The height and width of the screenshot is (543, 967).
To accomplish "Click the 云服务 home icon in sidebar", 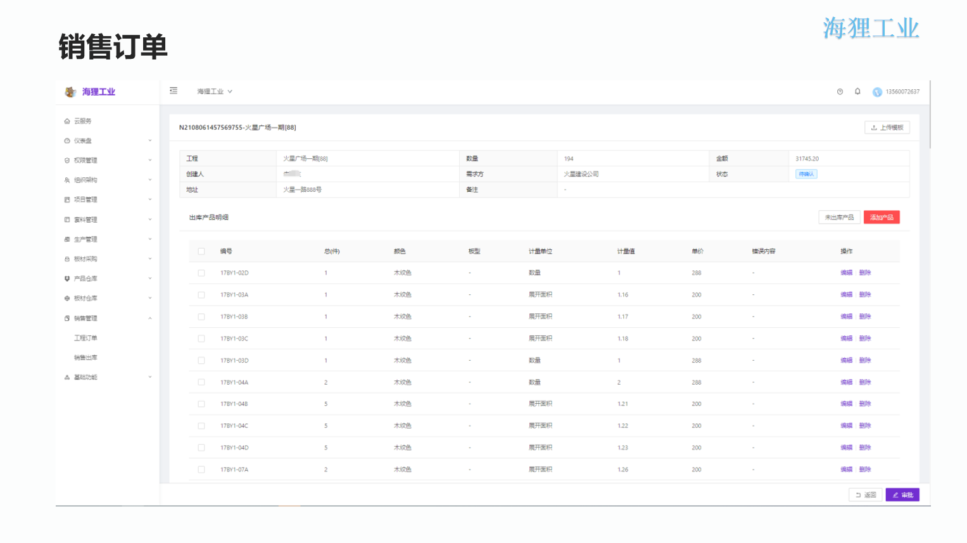I will pyautogui.click(x=67, y=121).
